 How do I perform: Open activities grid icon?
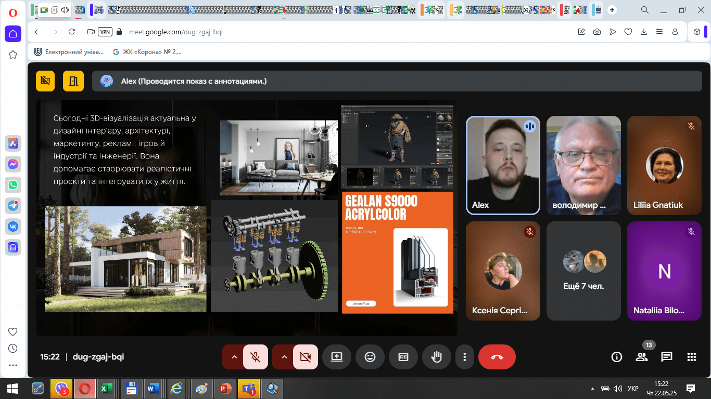[691, 357]
